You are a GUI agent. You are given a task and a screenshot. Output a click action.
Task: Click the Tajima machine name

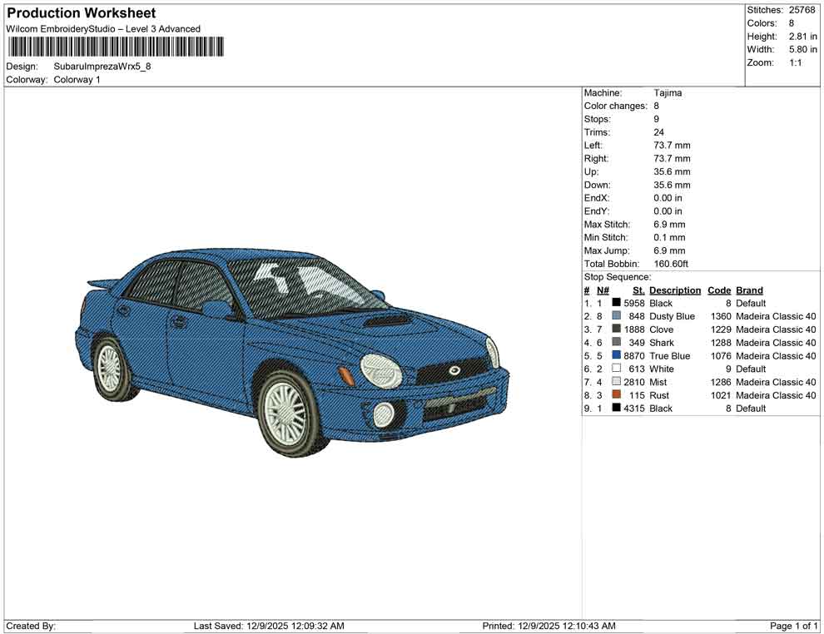pyautogui.click(x=668, y=92)
